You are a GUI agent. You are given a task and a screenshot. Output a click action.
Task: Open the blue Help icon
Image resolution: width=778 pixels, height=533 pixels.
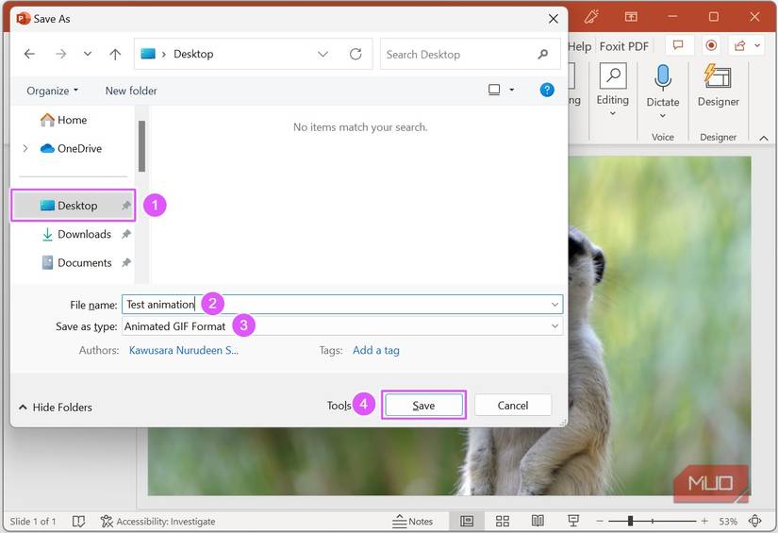(x=547, y=90)
